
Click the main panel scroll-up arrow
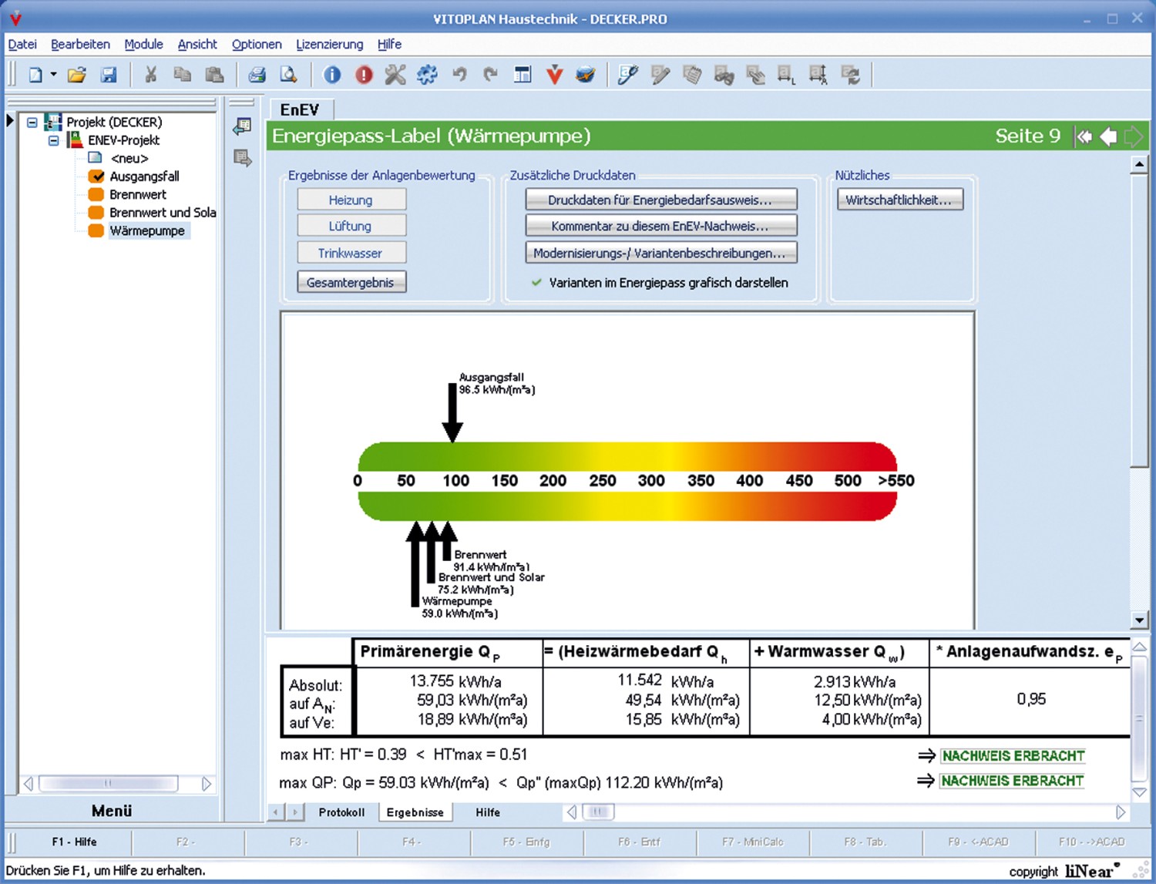pyautogui.click(x=1139, y=164)
